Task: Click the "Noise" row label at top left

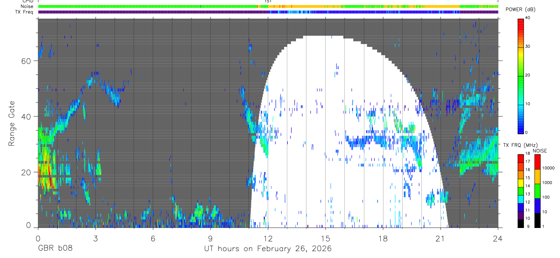Action: pos(27,6)
